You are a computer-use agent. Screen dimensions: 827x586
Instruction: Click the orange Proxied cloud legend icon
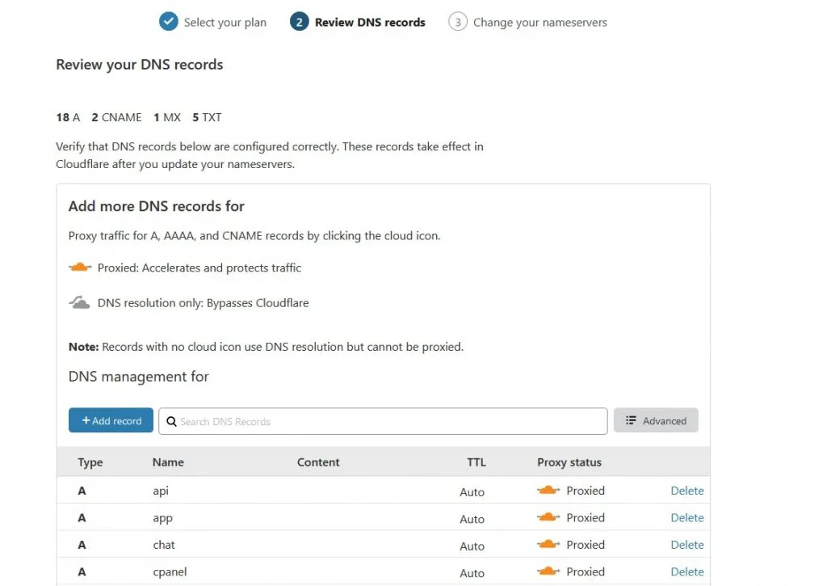point(80,268)
